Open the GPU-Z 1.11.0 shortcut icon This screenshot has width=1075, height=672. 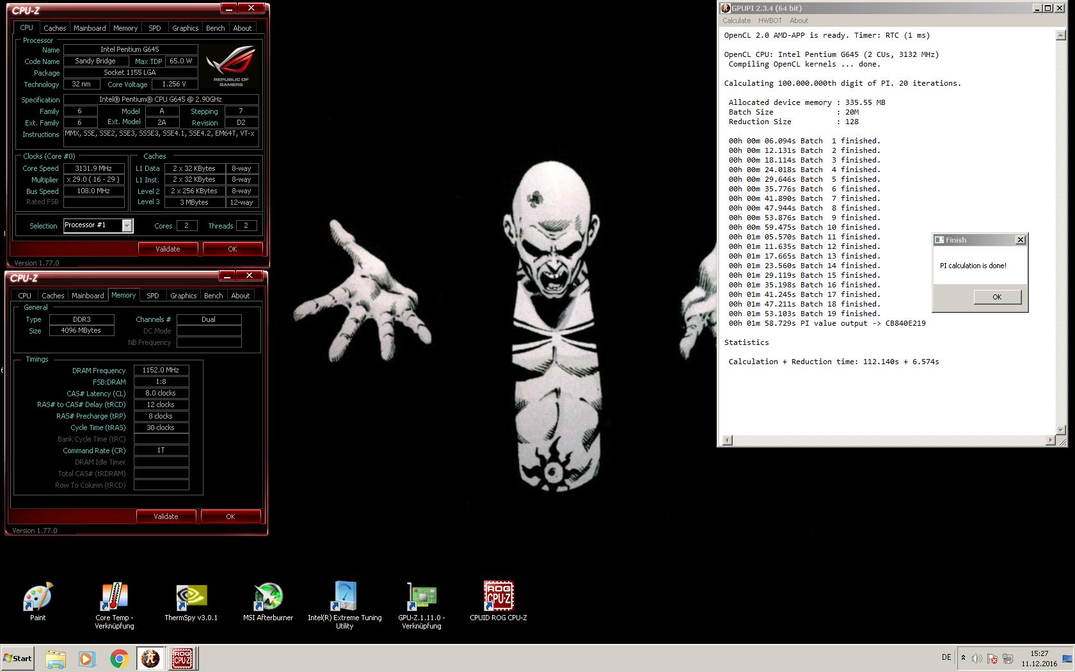(x=422, y=605)
